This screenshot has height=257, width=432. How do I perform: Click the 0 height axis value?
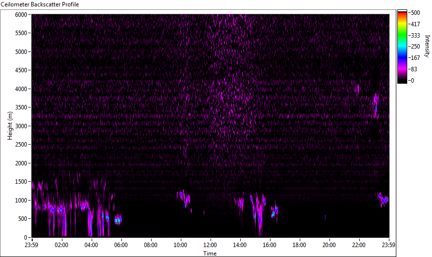pos(26,238)
